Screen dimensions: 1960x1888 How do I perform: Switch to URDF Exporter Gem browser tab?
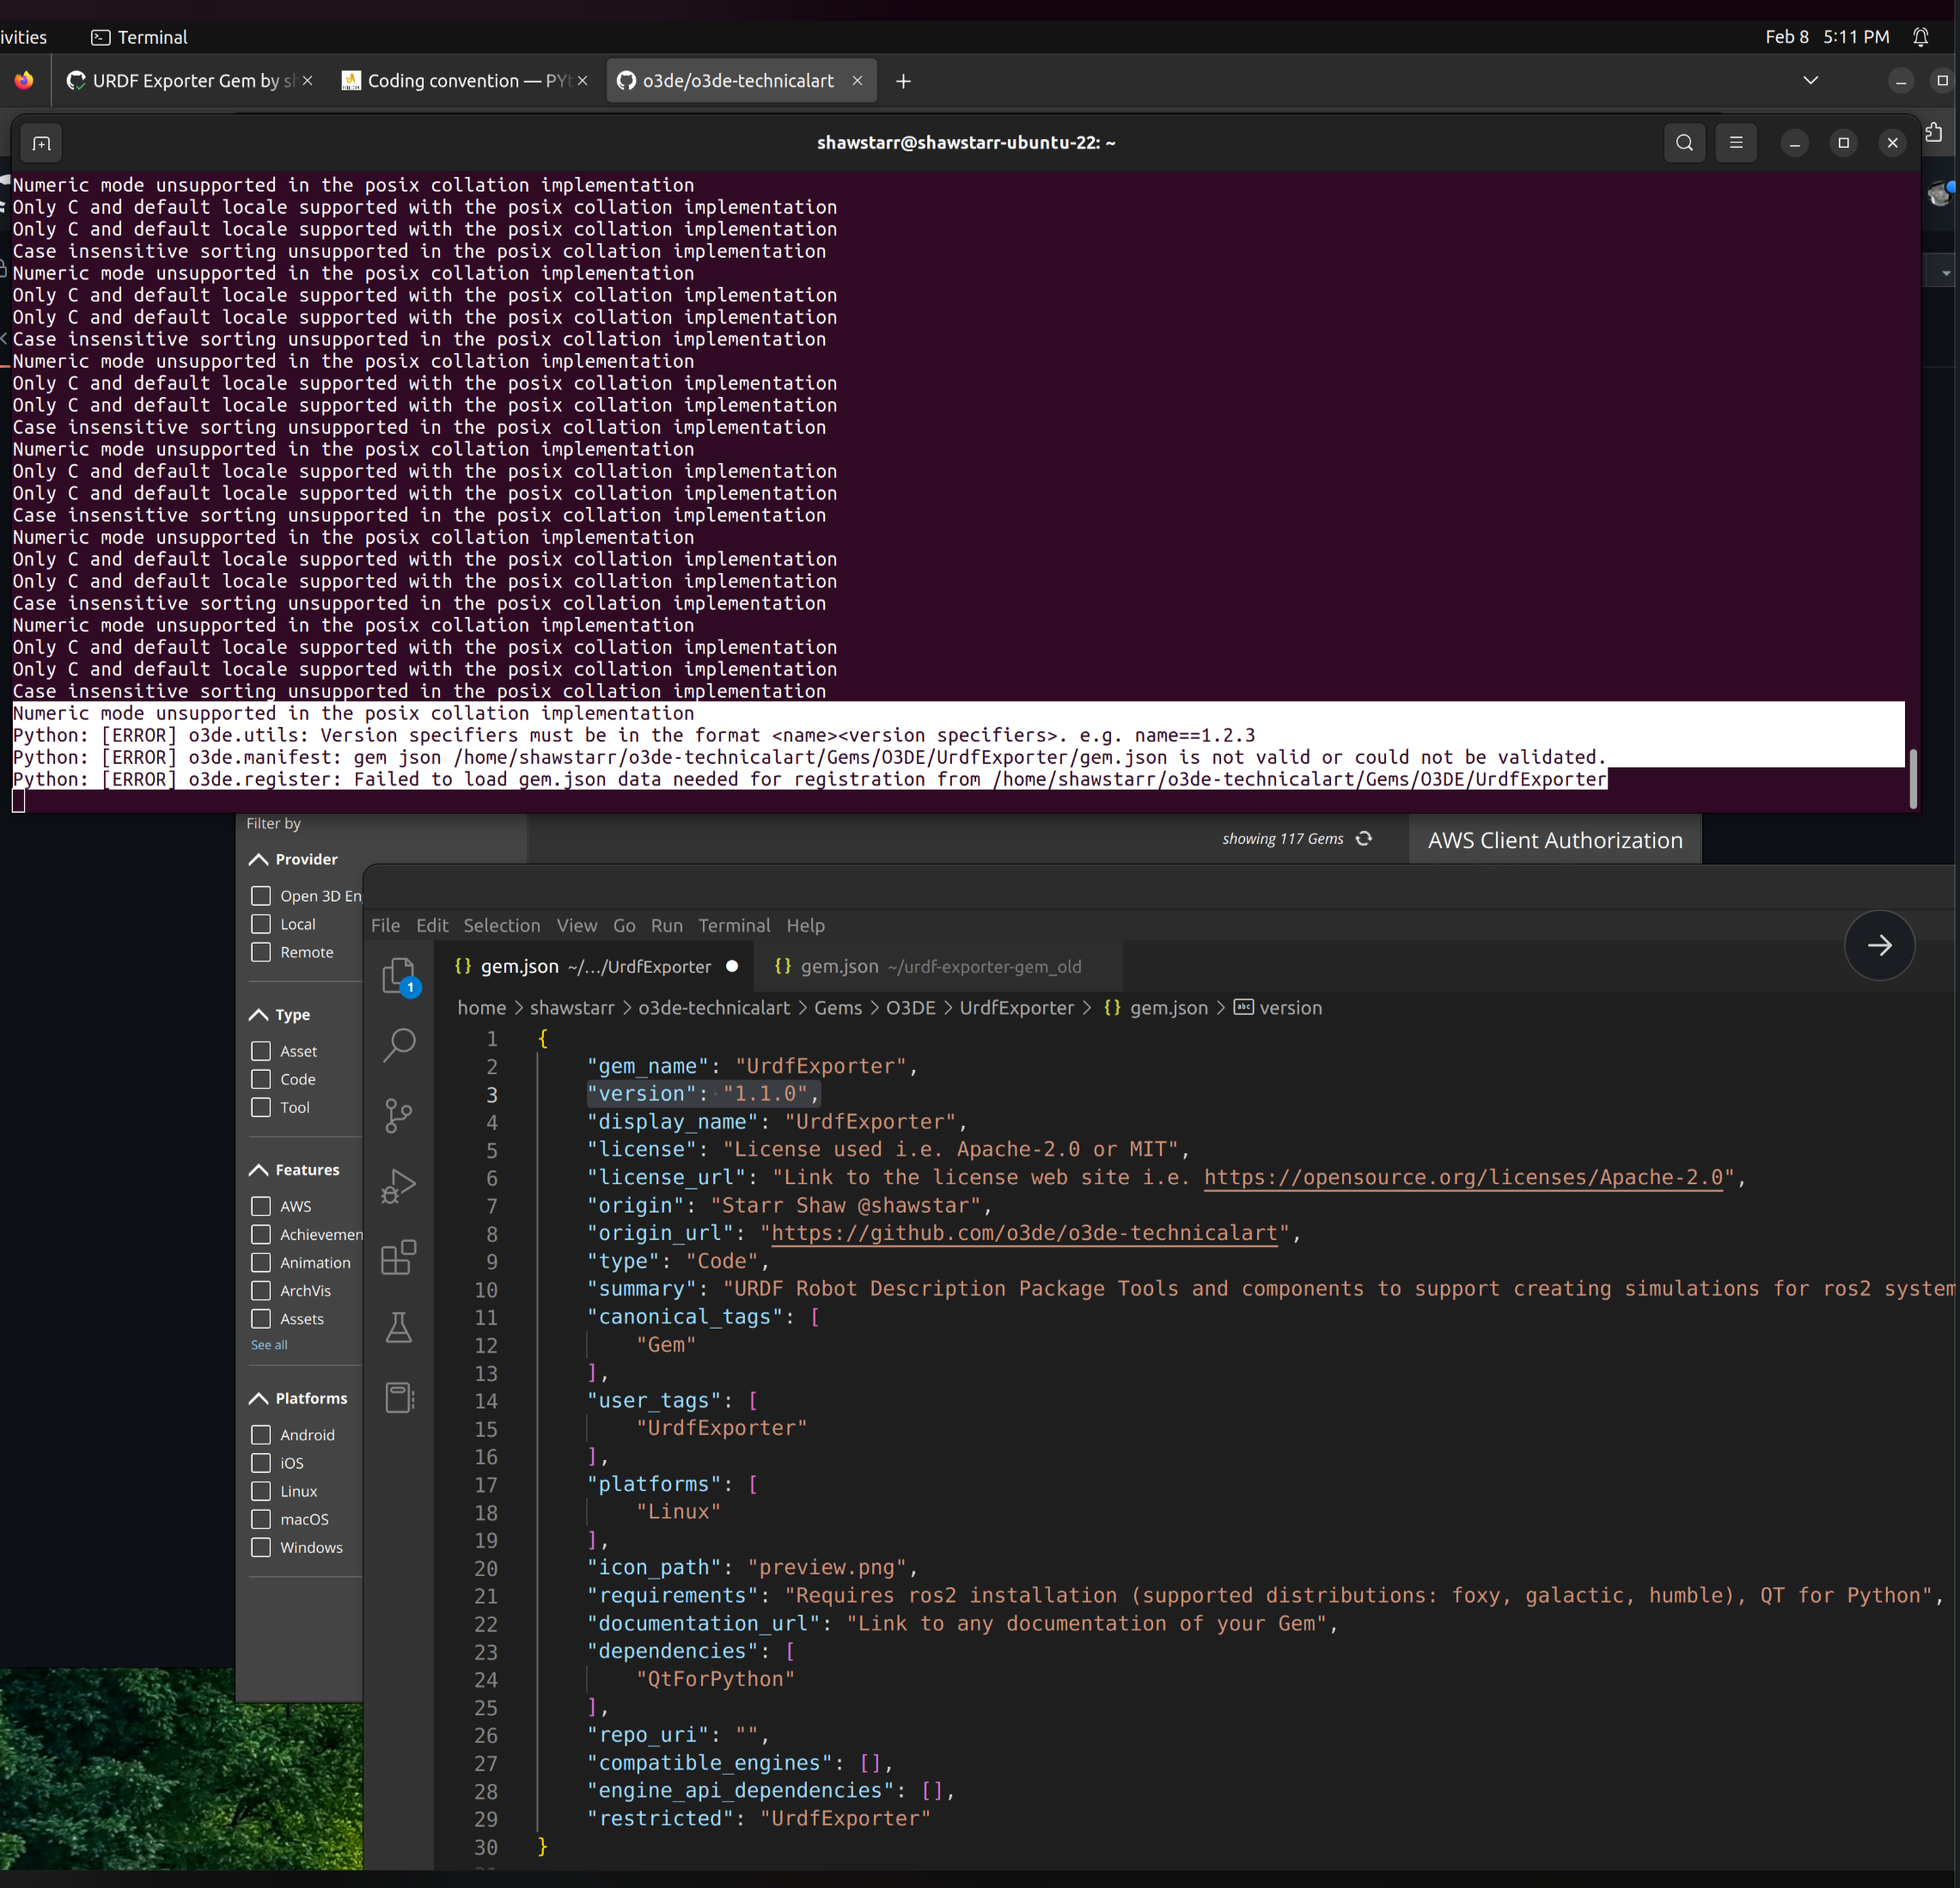[188, 81]
